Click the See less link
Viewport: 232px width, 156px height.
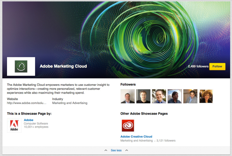pos(116,150)
